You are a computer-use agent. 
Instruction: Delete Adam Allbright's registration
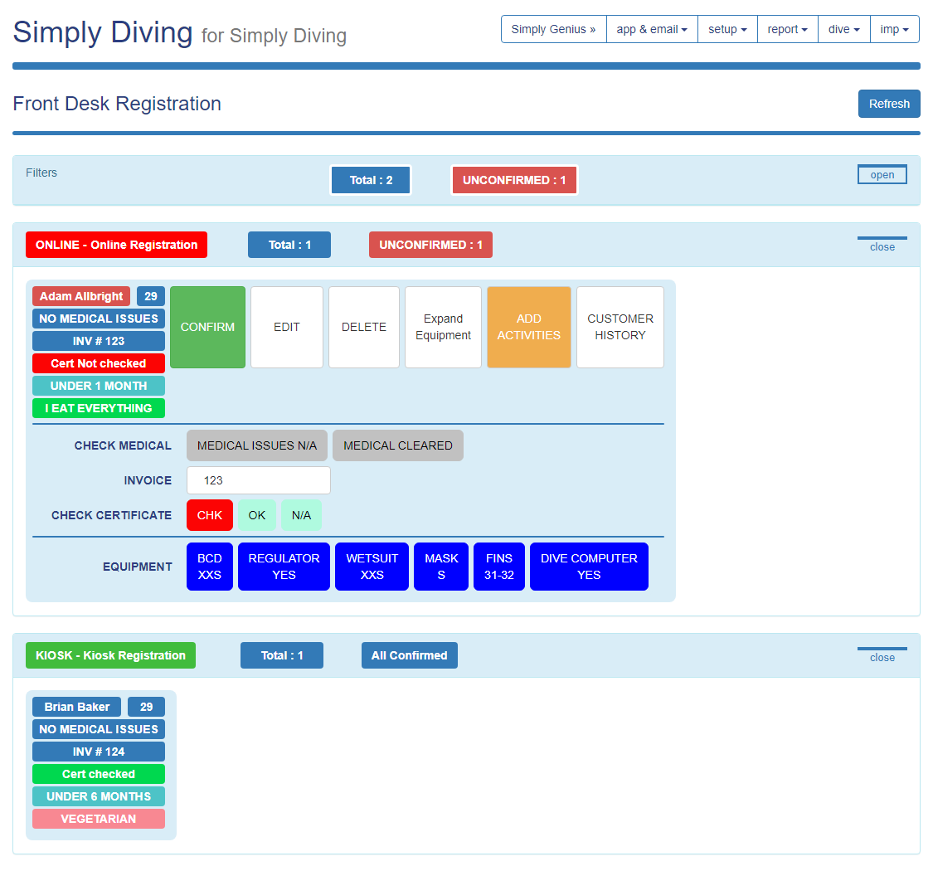click(x=363, y=327)
